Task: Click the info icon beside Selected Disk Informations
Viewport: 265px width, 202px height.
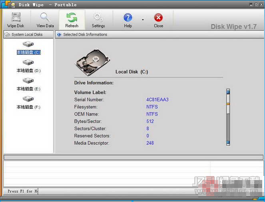Action: coord(59,34)
